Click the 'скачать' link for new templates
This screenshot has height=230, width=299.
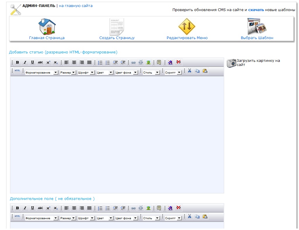click(x=256, y=10)
